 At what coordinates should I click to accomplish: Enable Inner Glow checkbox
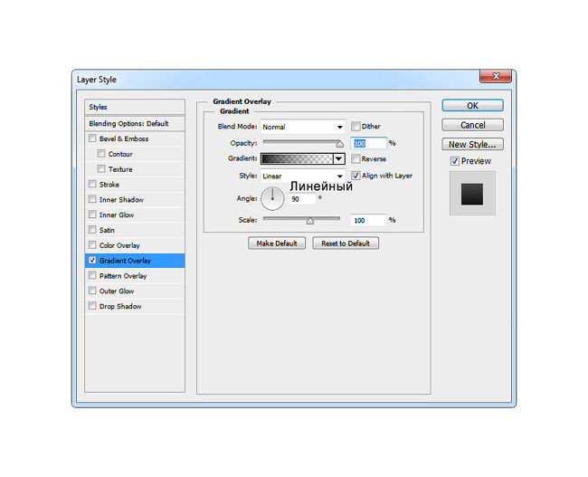click(x=92, y=215)
